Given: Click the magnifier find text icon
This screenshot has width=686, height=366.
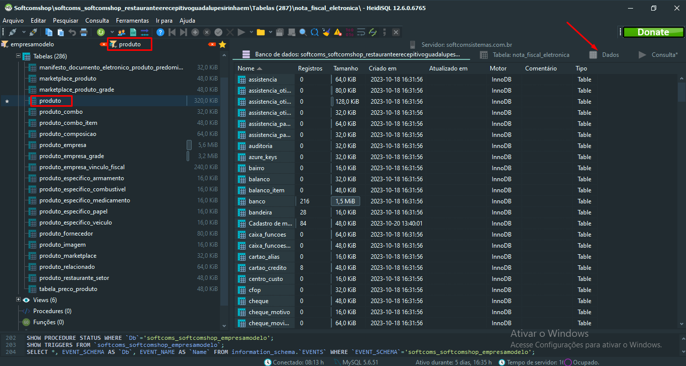Looking at the screenshot, I should point(303,32).
